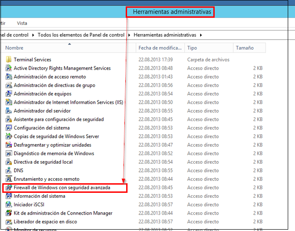Click the date 22.08.2013 01:43

156,76
